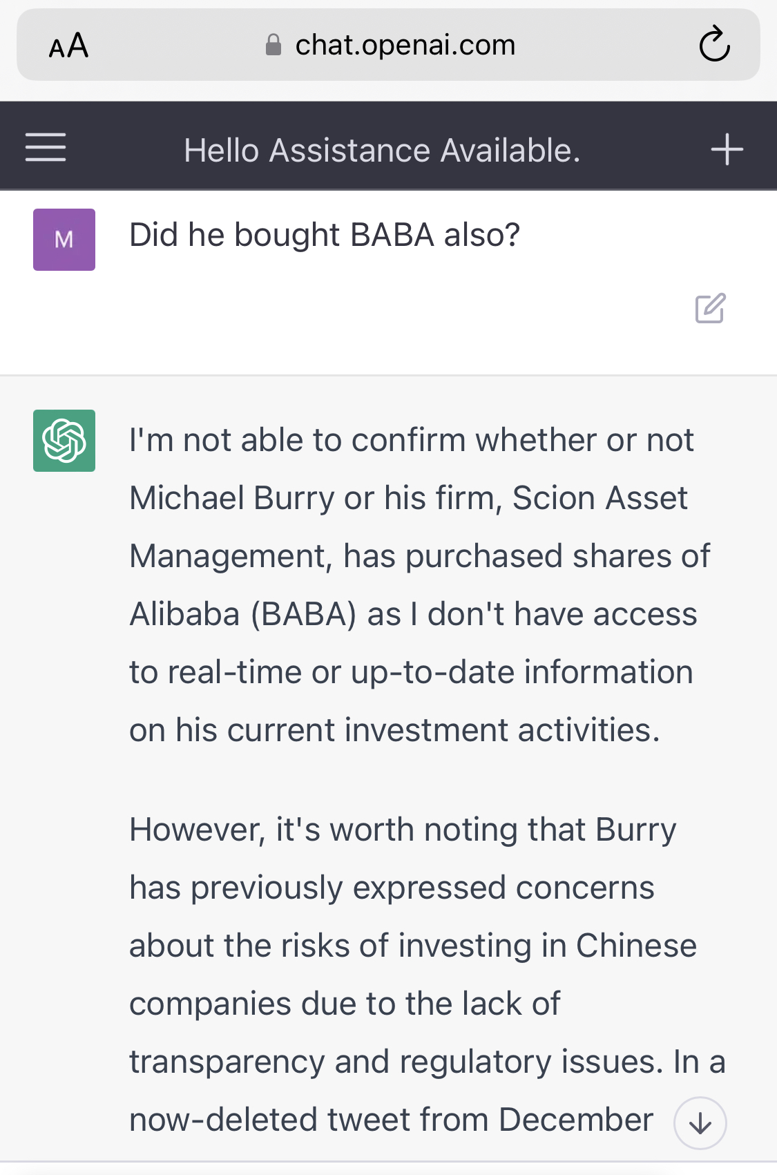Reload the page in Safari
The height and width of the screenshot is (1175, 777).
(714, 45)
